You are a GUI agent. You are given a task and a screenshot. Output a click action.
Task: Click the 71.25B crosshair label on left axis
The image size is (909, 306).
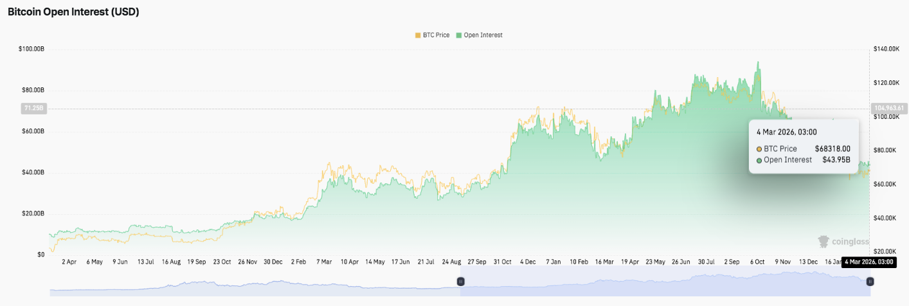[32, 109]
